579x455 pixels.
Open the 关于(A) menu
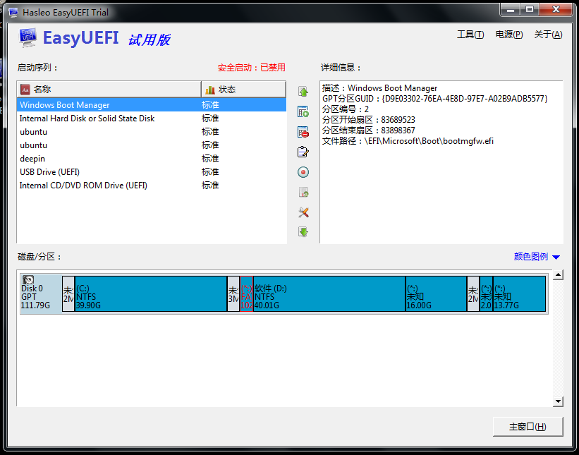pyautogui.click(x=549, y=35)
